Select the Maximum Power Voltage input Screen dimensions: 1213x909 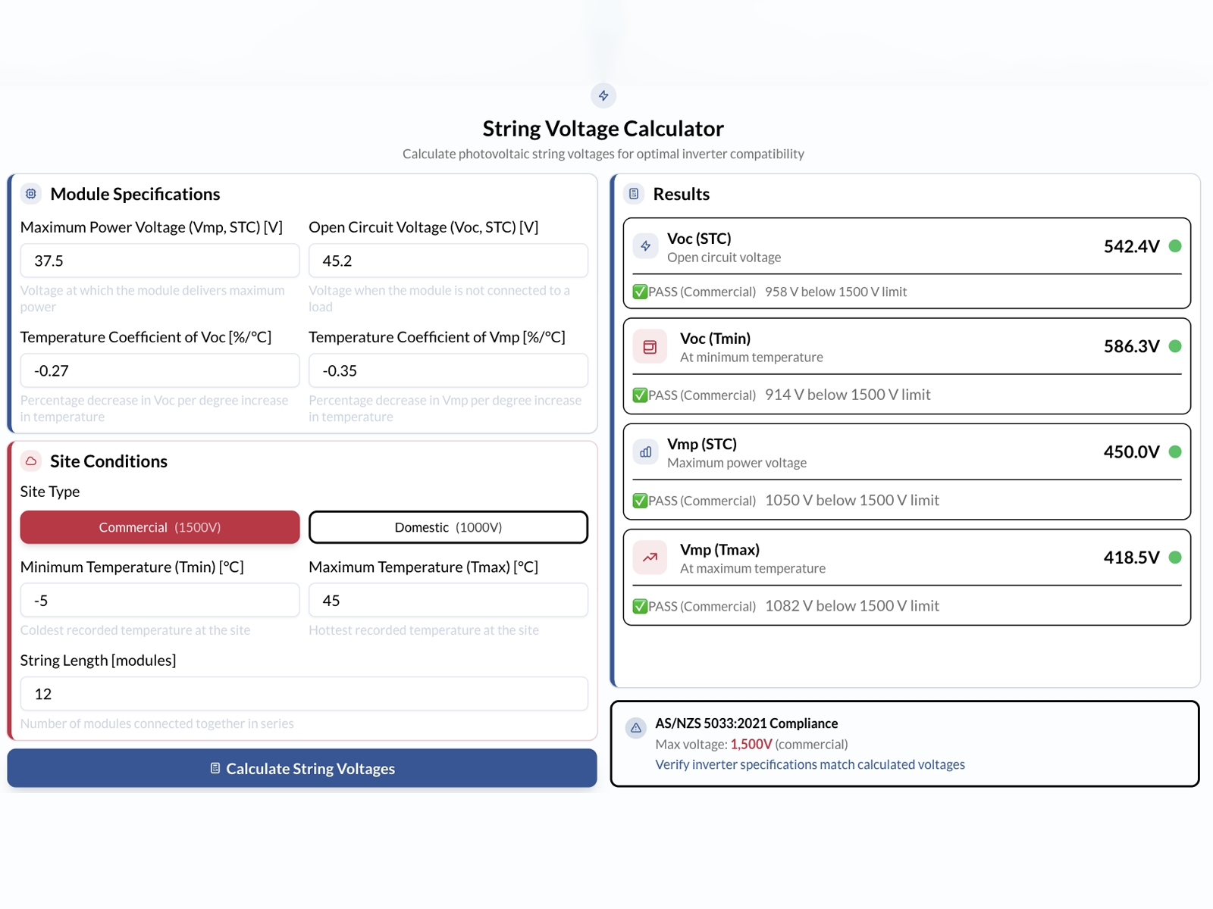(159, 261)
